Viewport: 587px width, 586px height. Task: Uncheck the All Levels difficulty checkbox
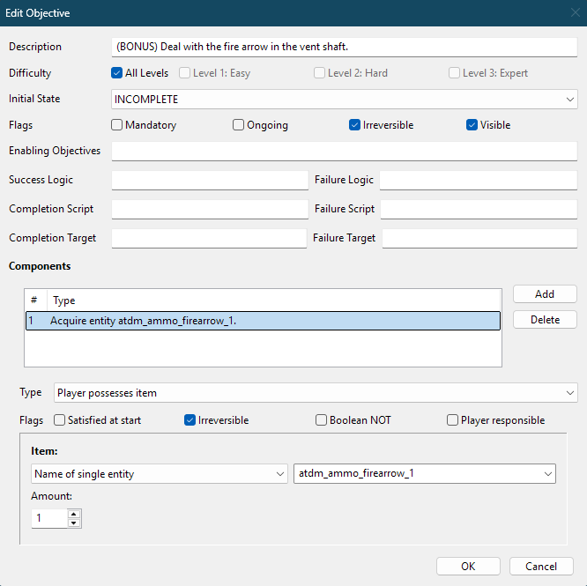tap(116, 73)
